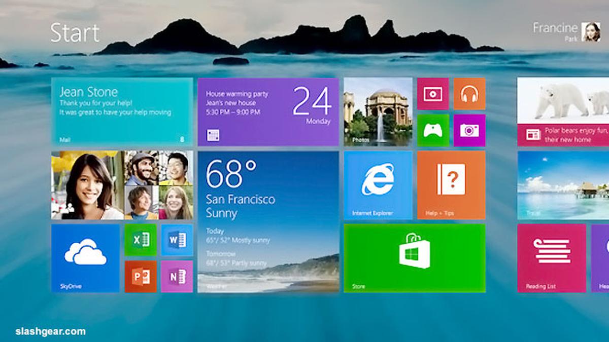The width and height of the screenshot is (609, 342).
Task: Launch the Music headphones tile
Action: (x=469, y=94)
